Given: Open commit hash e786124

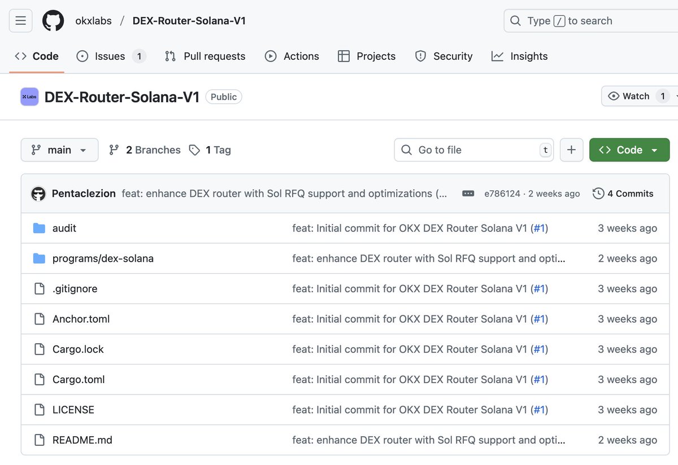Looking at the screenshot, I should click(502, 194).
